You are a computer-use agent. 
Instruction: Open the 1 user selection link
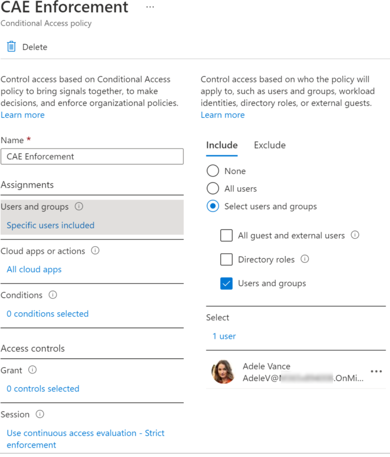(224, 336)
